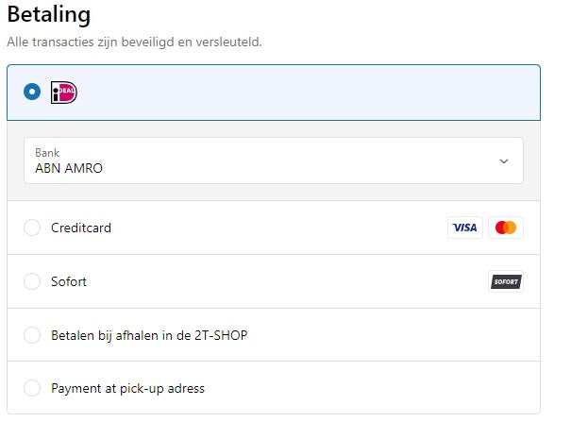This screenshot has height=439, width=571.
Task: Click empty area of highlighted iDEAL row
Action: pos(302,93)
